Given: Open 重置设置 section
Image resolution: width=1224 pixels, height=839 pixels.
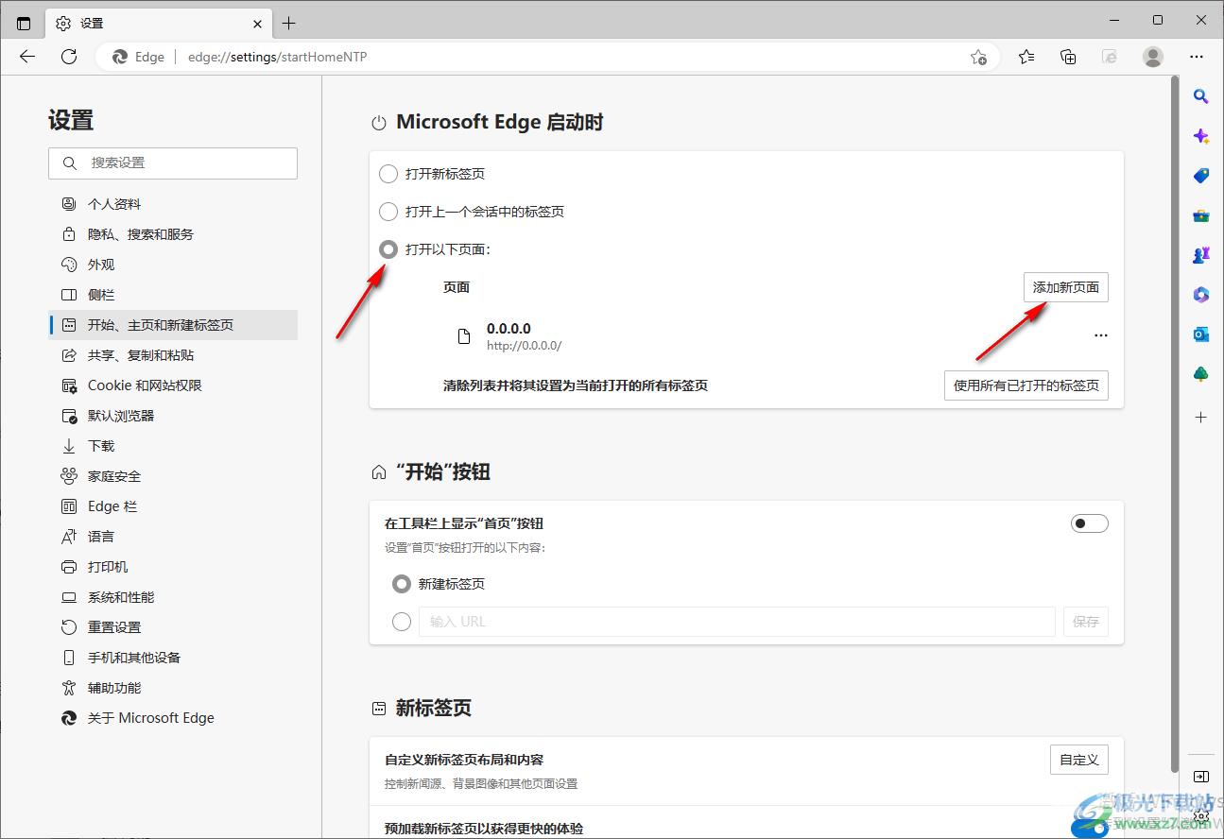Looking at the screenshot, I should [173, 627].
